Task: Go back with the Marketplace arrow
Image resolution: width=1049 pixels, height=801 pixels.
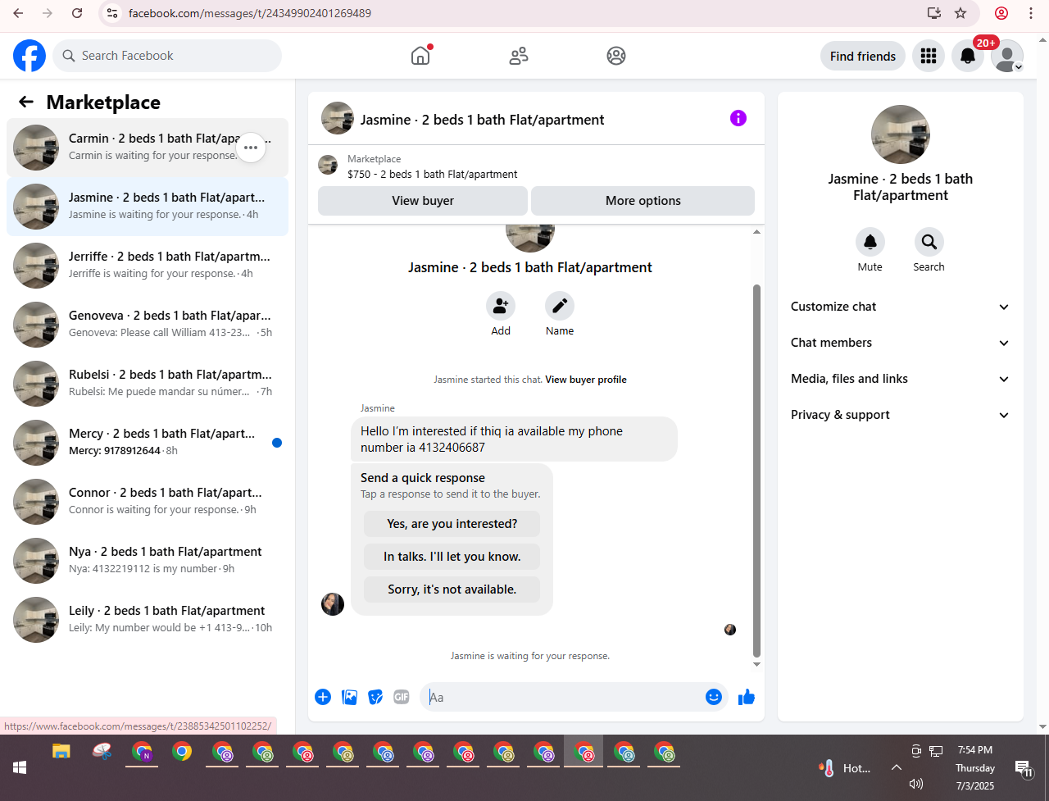Action: click(26, 102)
